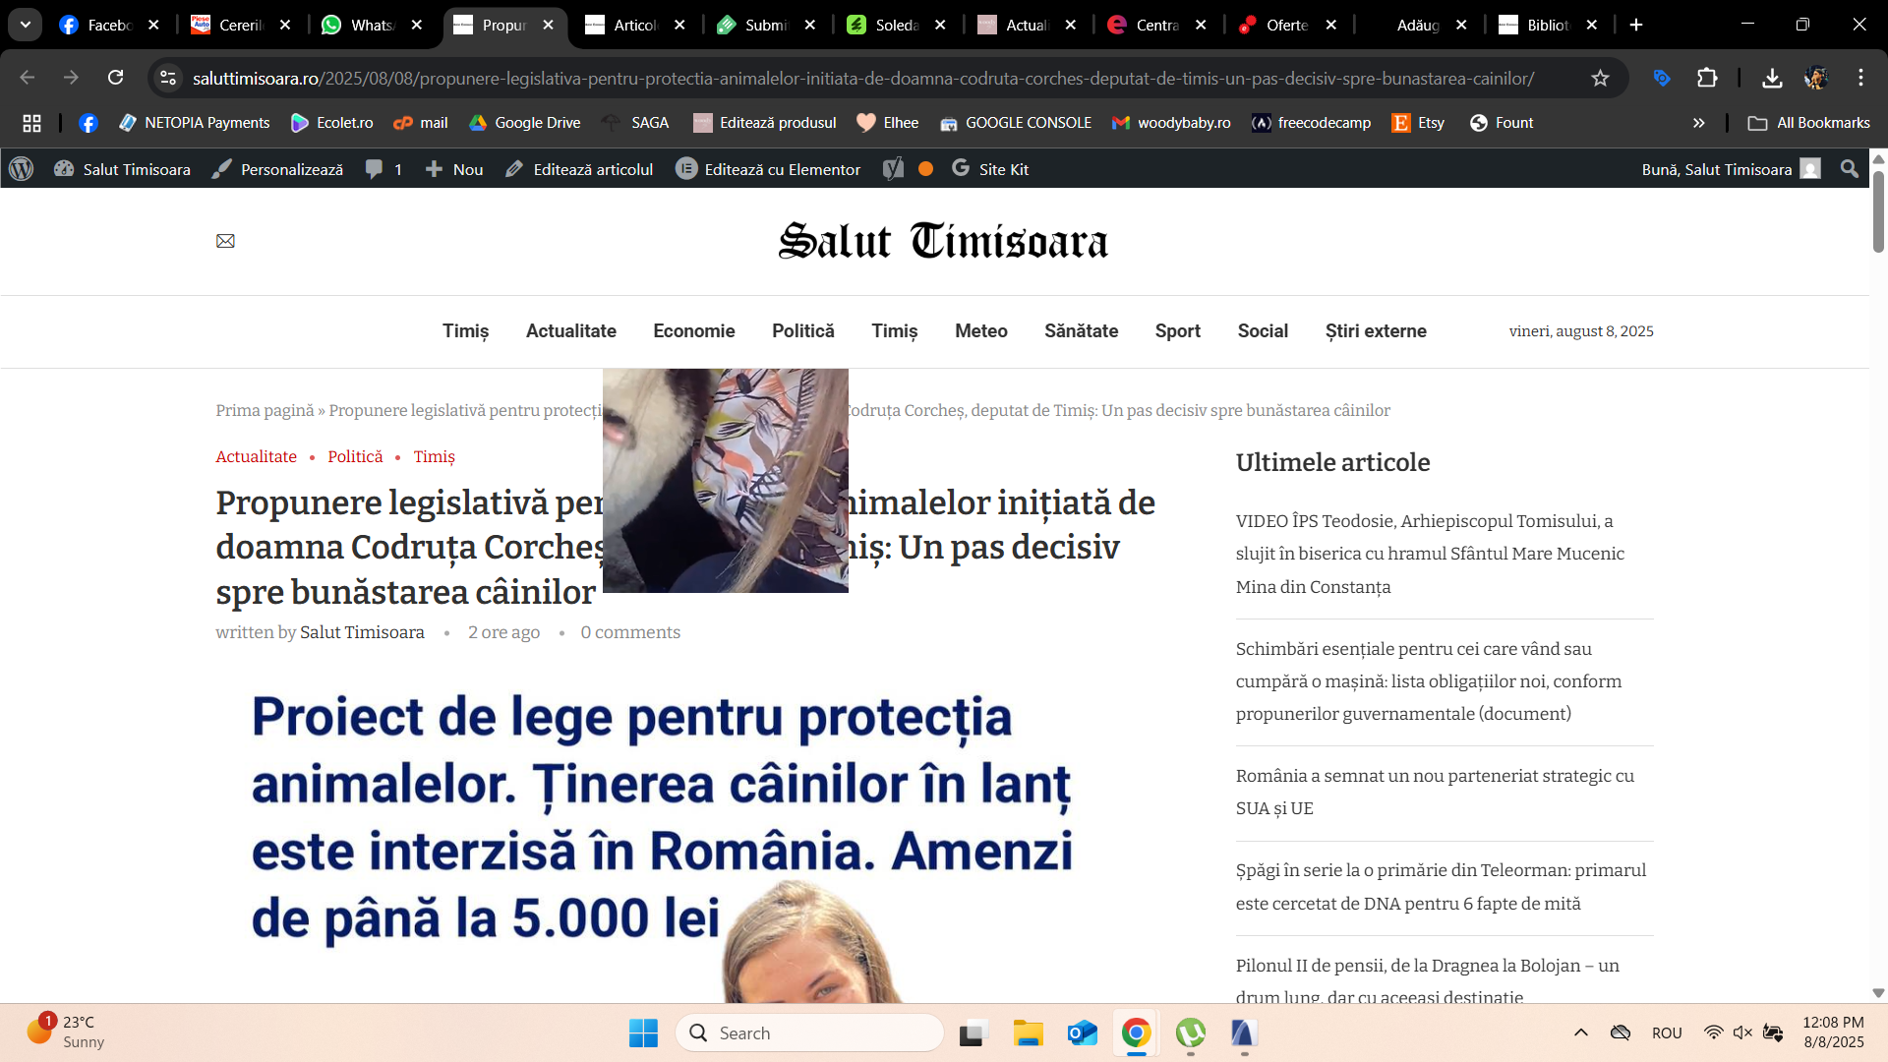
Task: Open the WordPress logo menu
Action: [22, 169]
